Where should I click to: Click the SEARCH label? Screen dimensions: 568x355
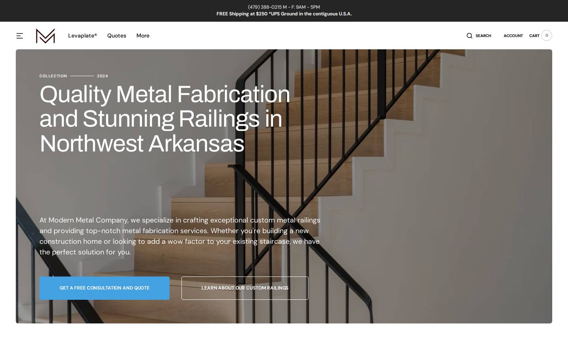(483, 36)
